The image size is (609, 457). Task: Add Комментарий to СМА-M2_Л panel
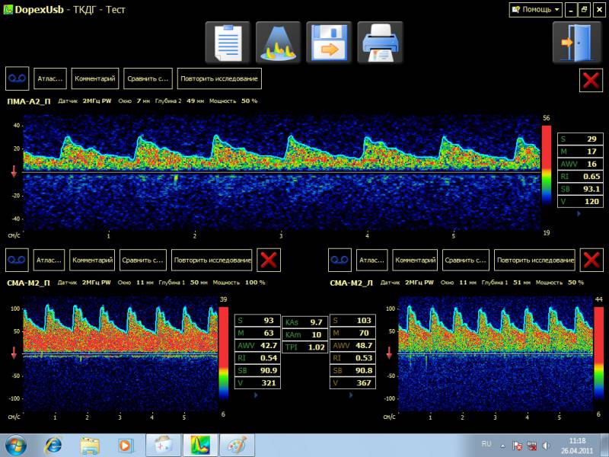(415, 260)
